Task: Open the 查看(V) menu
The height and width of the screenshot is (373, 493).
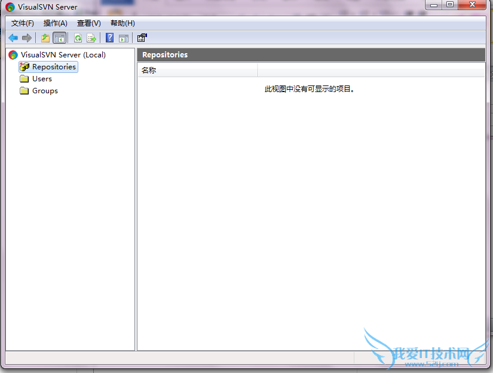Action: click(x=89, y=23)
